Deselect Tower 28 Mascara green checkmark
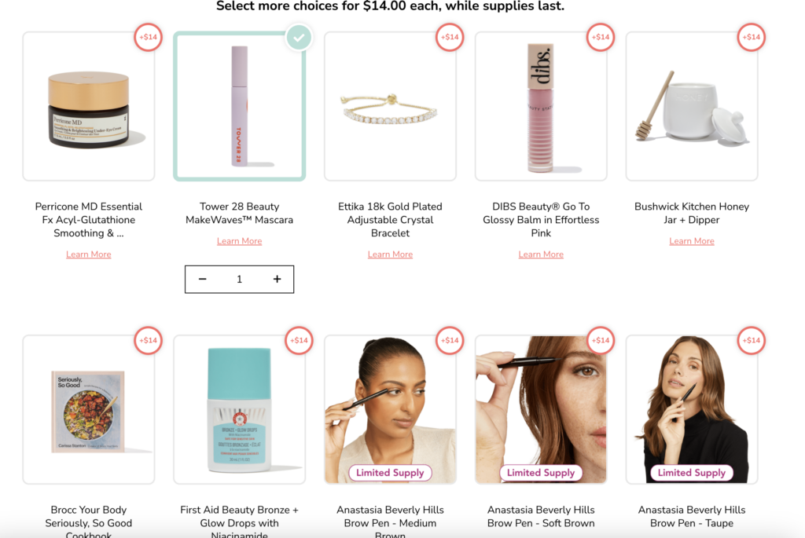 click(299, 37)
